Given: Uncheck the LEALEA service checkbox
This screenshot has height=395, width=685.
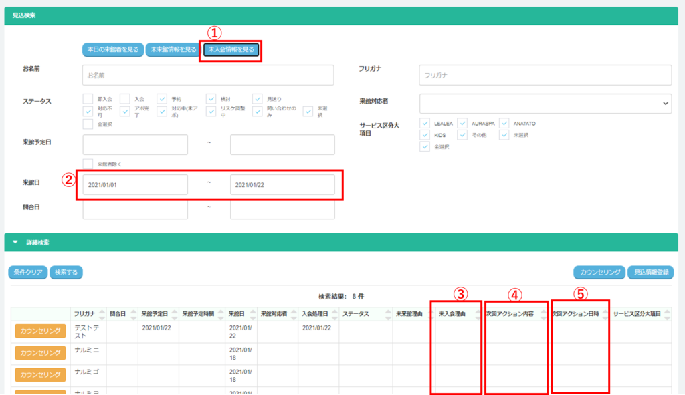Looking at the screenshot, I should (x=425, y=124).
